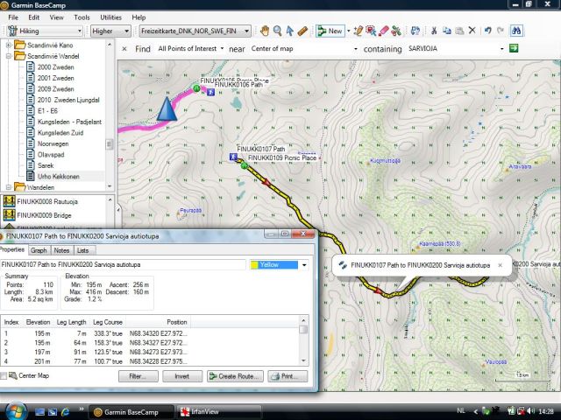Click the green go-search arrow
Image resolution: width=561 pixels, height=420 pixels.
click(514, 49)
